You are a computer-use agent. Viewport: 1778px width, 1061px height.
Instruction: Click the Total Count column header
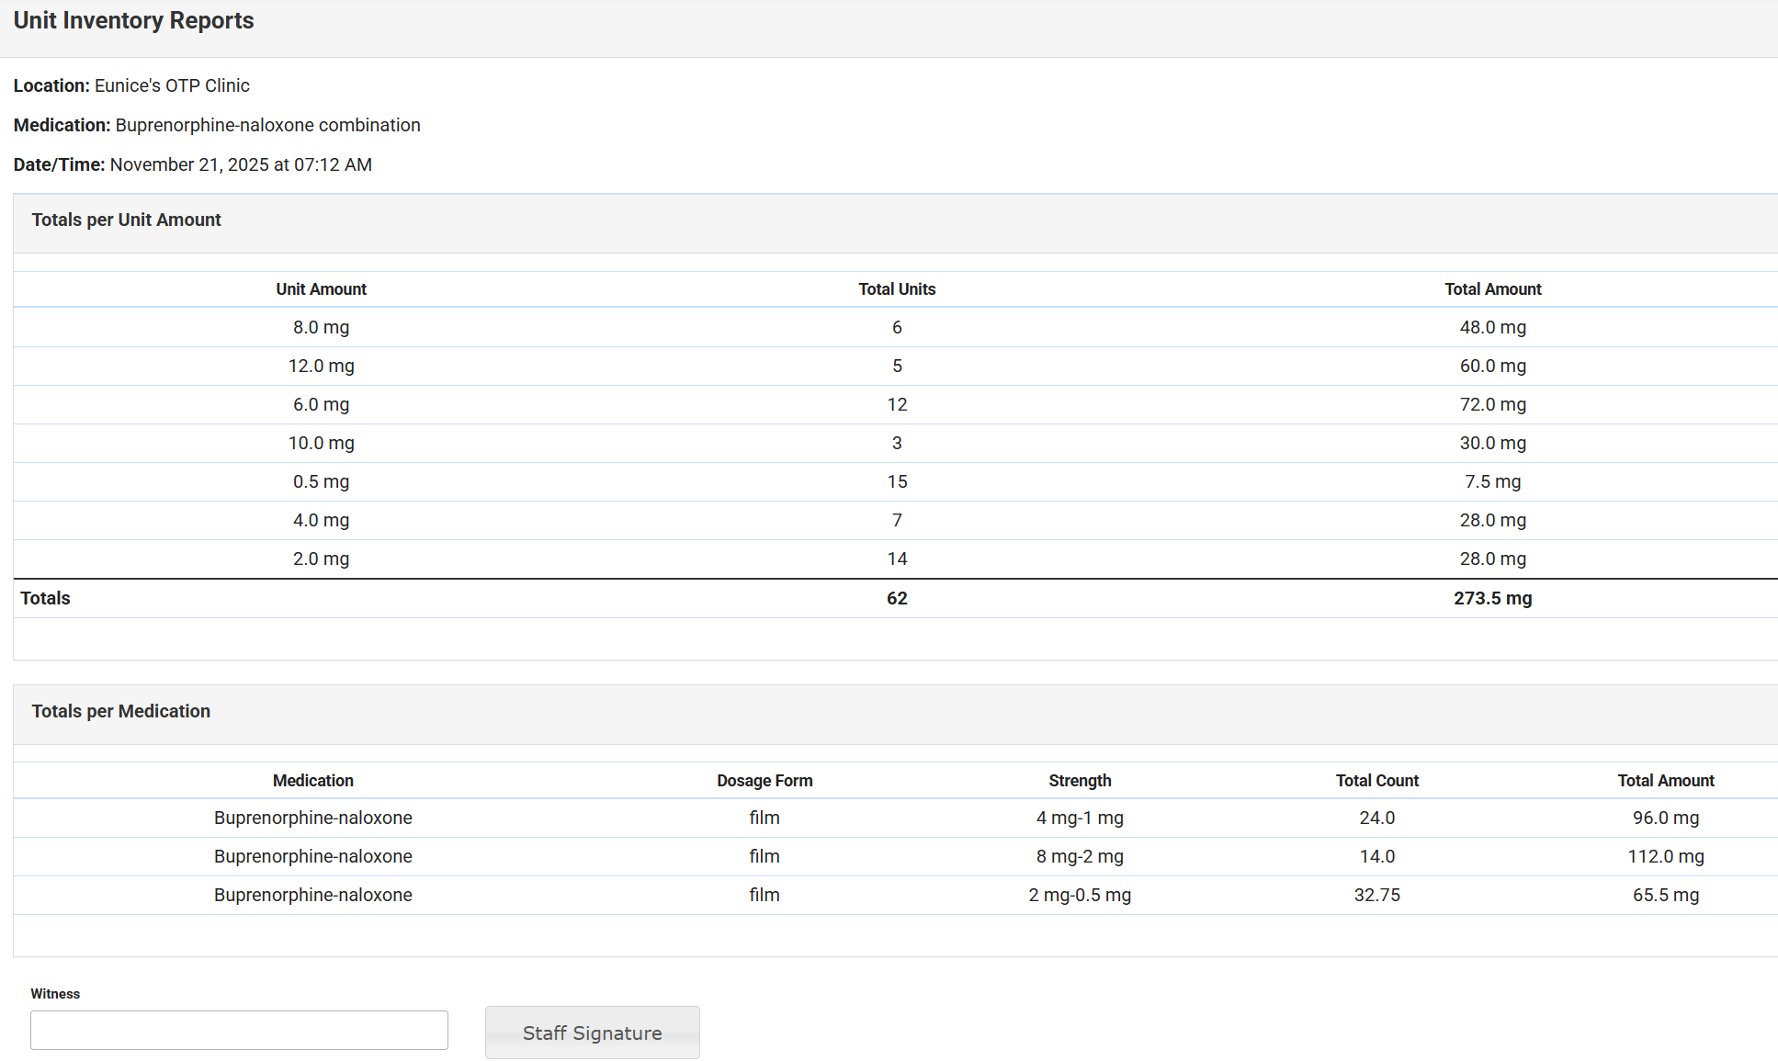1376,781
